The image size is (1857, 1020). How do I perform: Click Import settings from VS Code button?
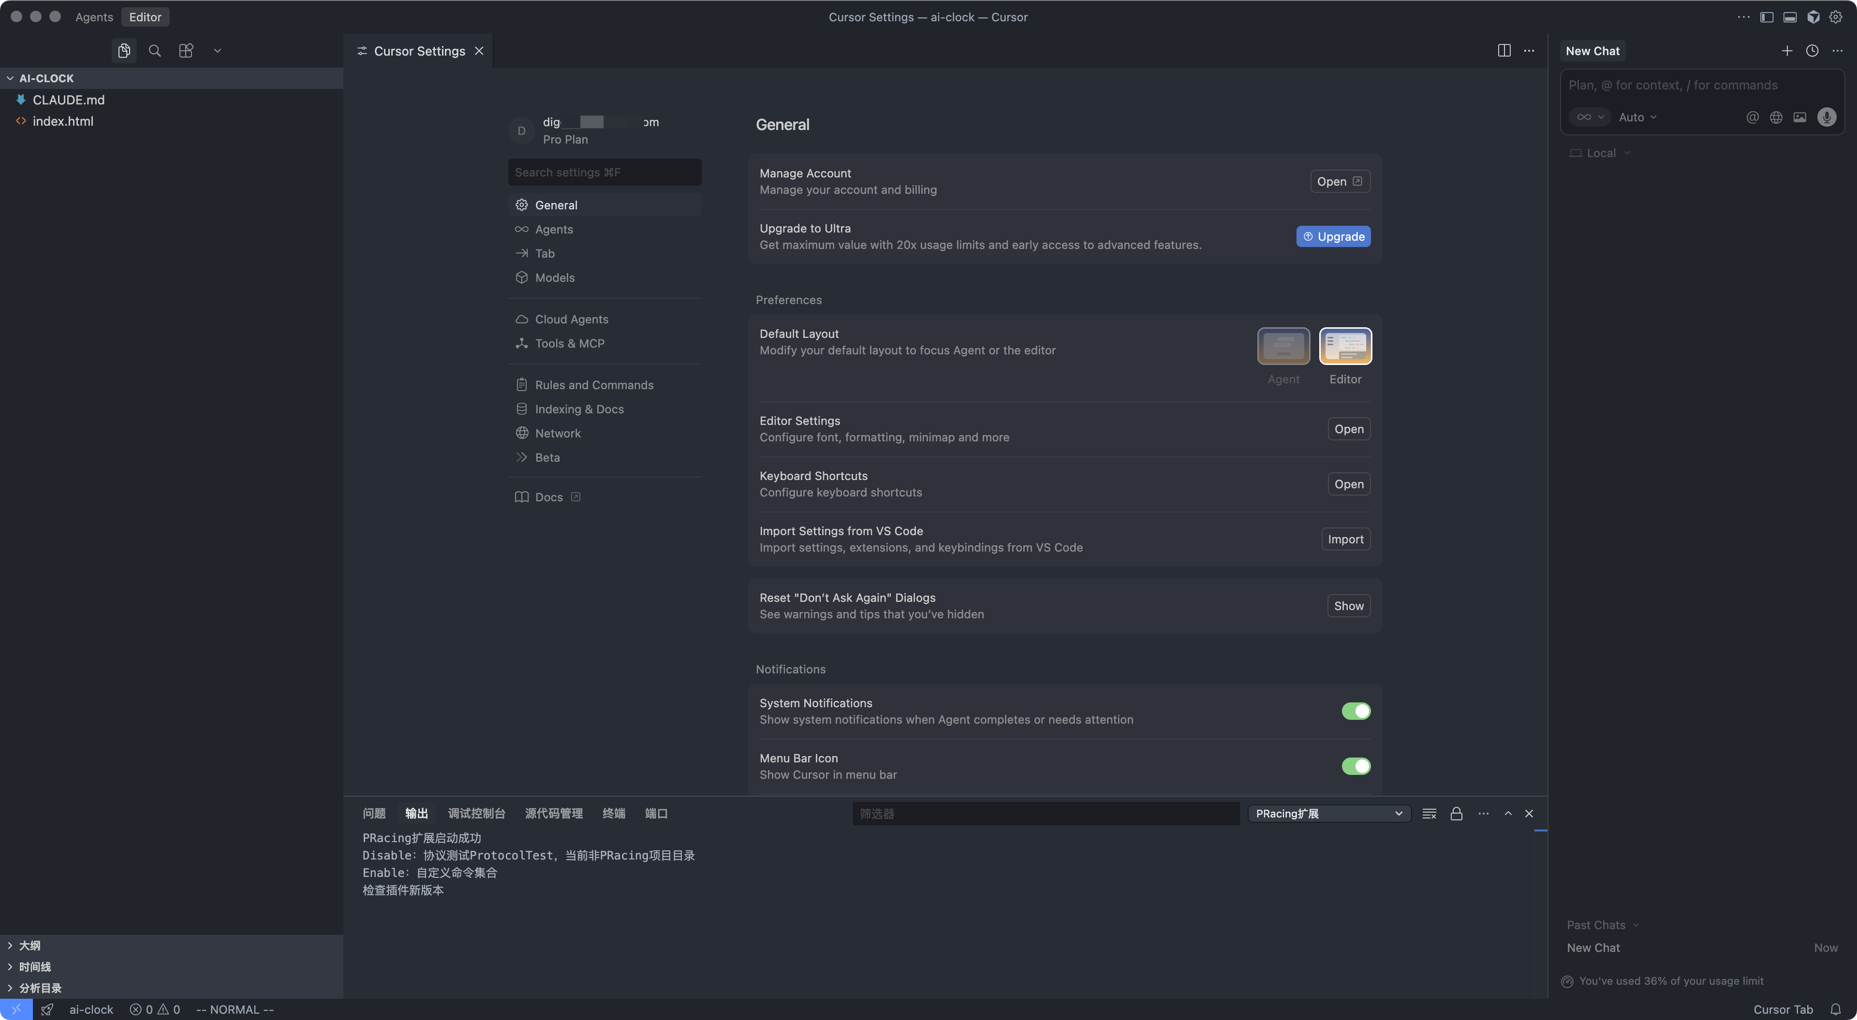point(1345,539)
